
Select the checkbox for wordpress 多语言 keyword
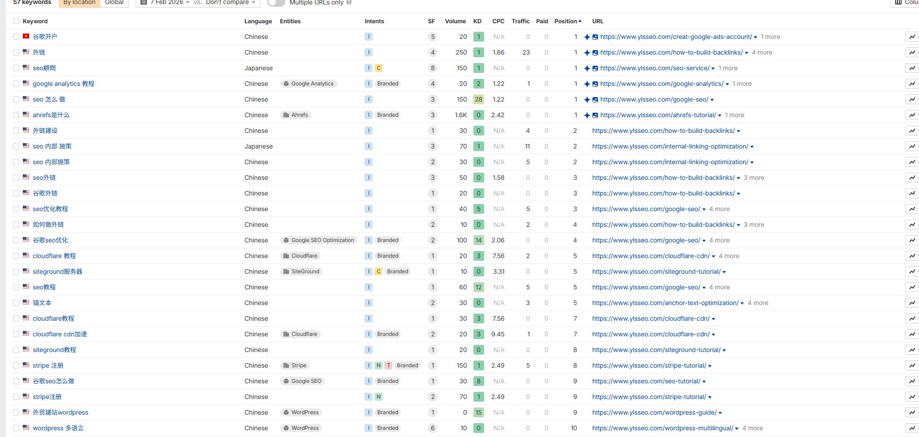[16, 428]
